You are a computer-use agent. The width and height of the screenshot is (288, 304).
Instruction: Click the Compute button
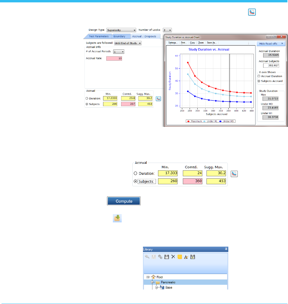124,201
